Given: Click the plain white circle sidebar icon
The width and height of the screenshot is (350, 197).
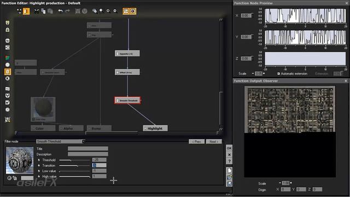Looking at the screenshot, I should click(x=7, y=65).
